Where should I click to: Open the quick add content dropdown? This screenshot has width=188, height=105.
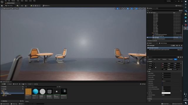pyautogui.click(x=18, y=6)
